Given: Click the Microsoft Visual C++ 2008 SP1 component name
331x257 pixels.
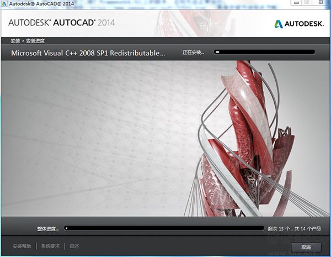Looking at the screenshot, I should [88, 53].
